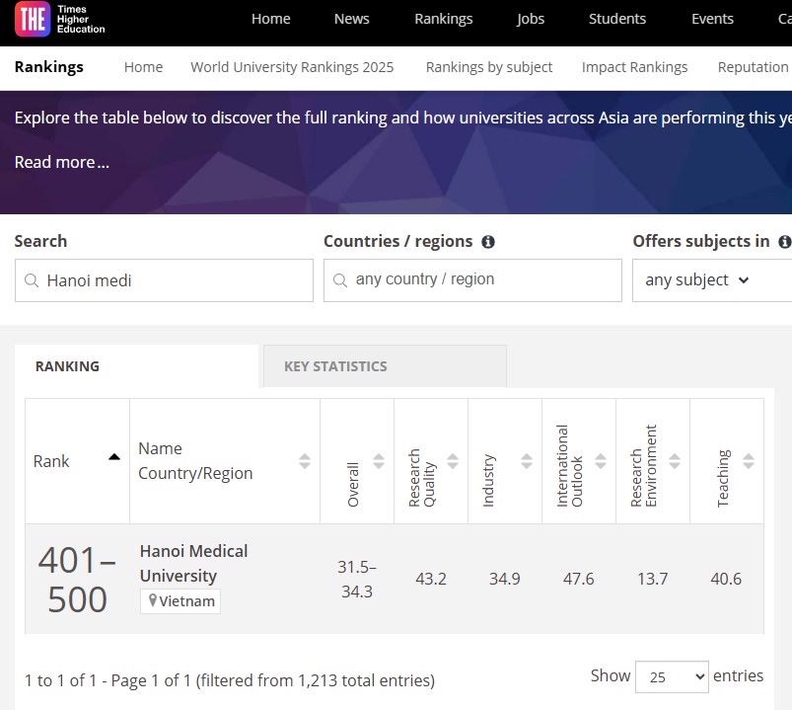Click the Research Quality score '43.2'
The height and width of the screenshot is (710, 792).
click(431, 579)
